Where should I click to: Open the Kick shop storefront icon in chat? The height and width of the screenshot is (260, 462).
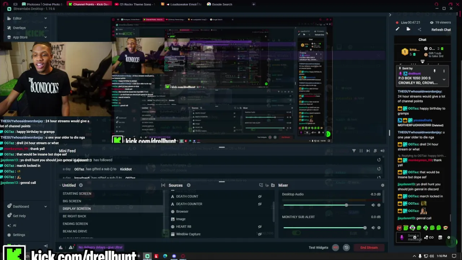pos(440,238)
